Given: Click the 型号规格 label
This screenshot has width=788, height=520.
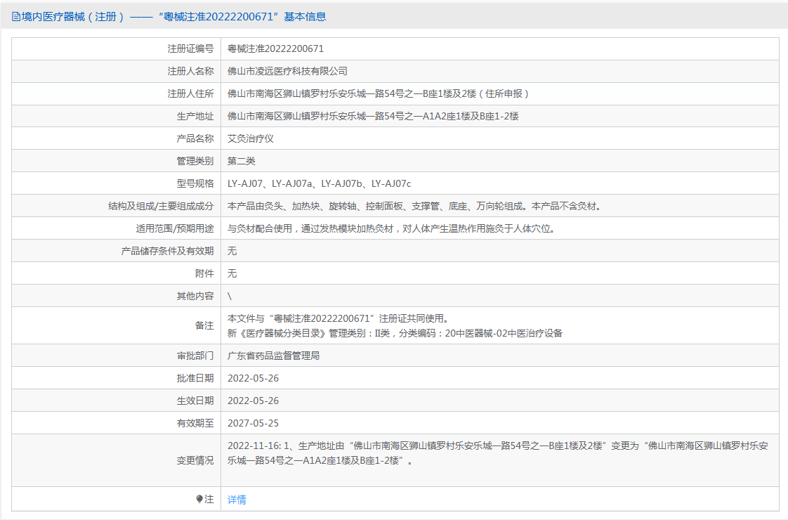Looking at the screenshot, I should 195,183.
